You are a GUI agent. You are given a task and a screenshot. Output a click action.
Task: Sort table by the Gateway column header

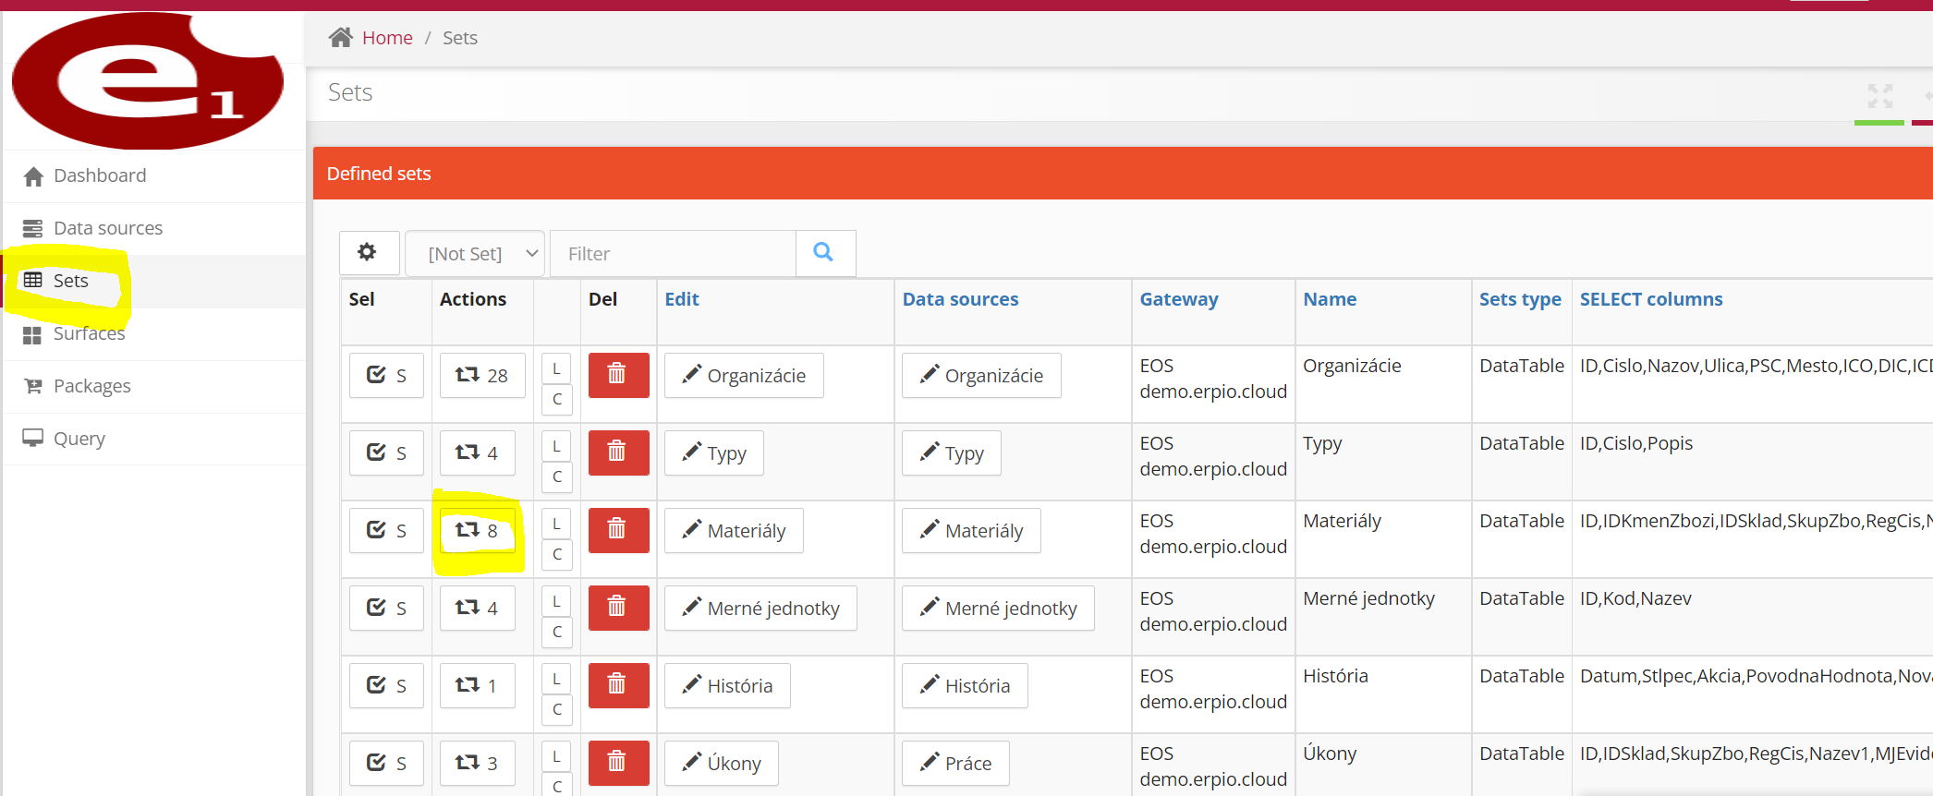[x=1178, y=299]
